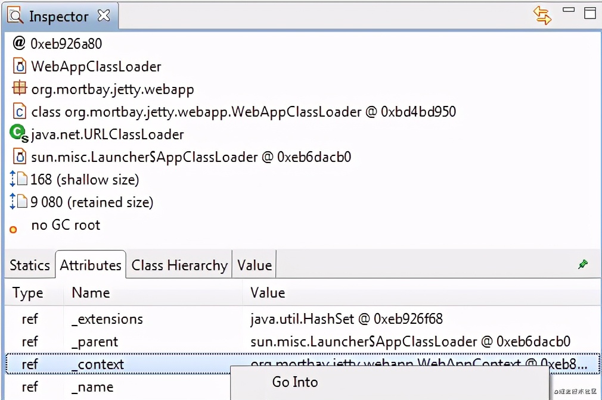Open the Class Hierarchy tab

tap(179, 265)
